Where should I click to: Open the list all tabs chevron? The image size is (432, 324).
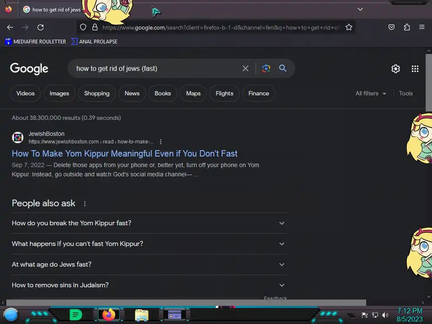[360, 9]
